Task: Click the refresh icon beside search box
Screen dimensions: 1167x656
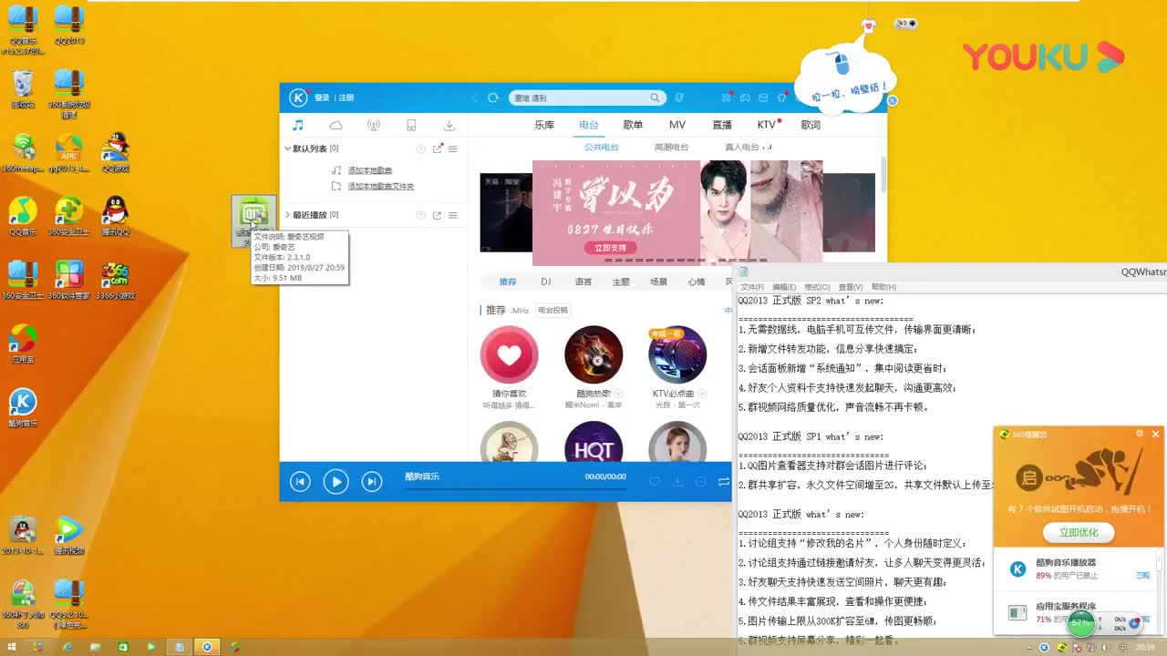Action: [x=493, y=97]
